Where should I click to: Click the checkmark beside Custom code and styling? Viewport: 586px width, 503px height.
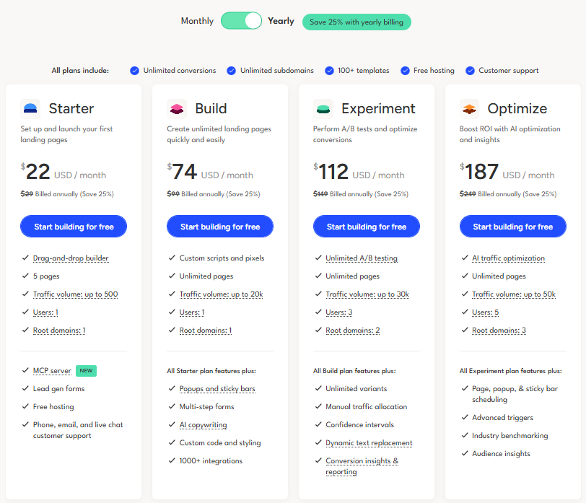coord(172,442)
